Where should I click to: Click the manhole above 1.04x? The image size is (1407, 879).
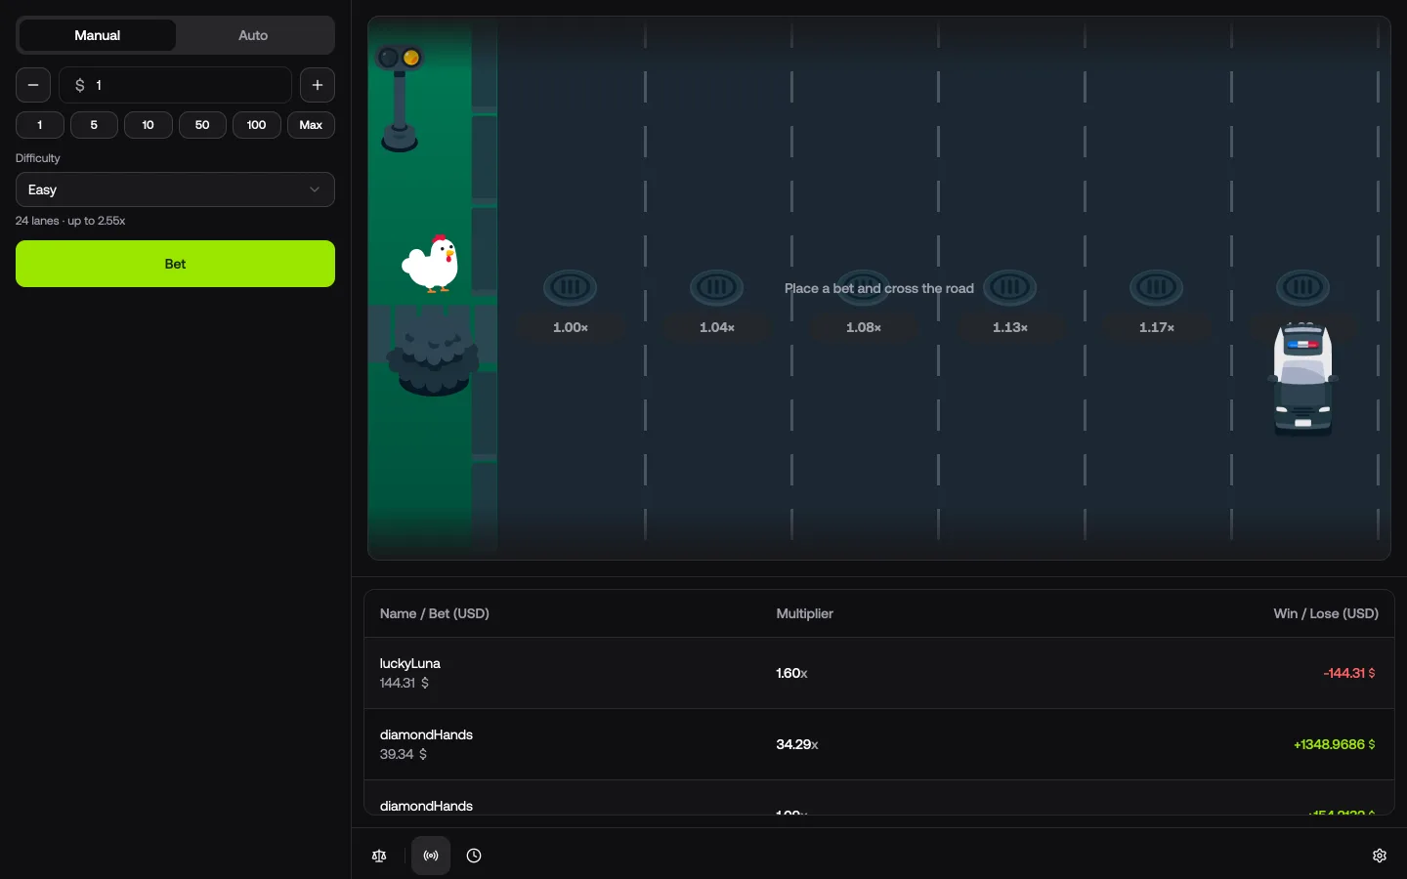pos(717,287)
